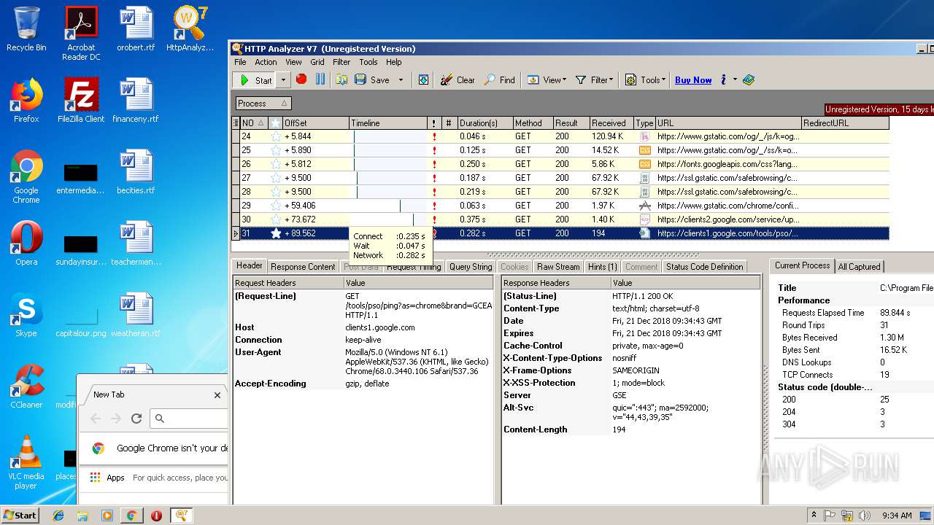Select the gstatic safebrowsing URL in row 27
The height and width of the screenshot is (525, 934).
coord(727,178)
